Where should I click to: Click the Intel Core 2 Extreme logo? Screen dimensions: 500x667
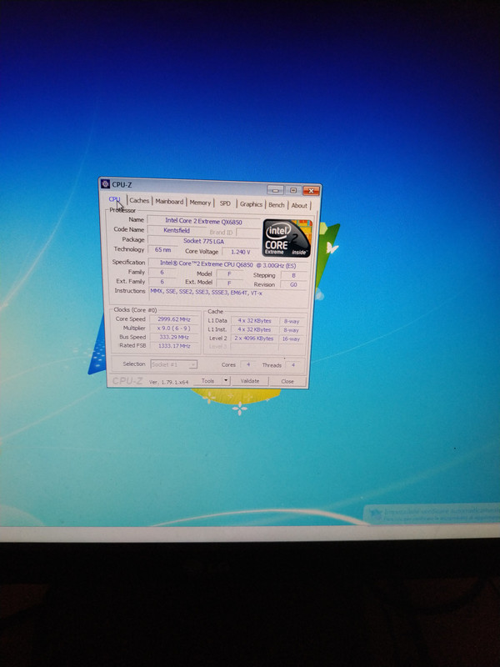(287, 238)
